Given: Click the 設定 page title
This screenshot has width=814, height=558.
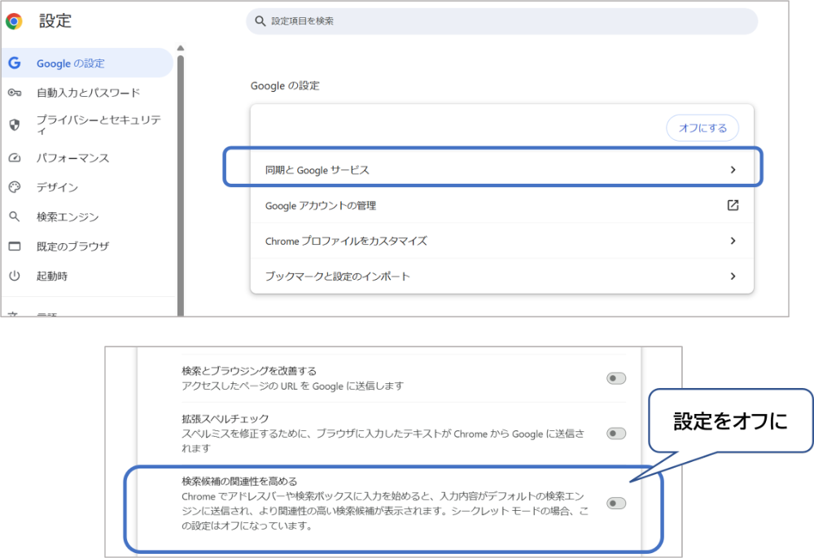Looking at the screenshot, I should pos(55,21).
